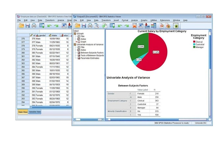
Task: Select row header 384 in Data Editor
Action: tap(23, 67)
